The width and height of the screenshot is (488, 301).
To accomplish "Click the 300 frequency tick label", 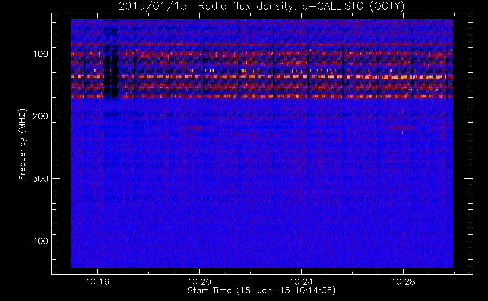I will click(40, 179).
